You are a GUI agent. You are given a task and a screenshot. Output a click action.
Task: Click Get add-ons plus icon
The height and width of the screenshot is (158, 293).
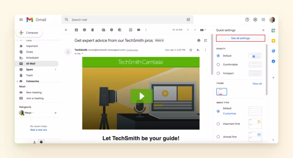[x=273, y=78]
